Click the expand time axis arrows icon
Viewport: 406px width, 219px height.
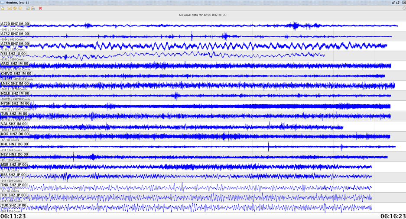coord(15,8)
